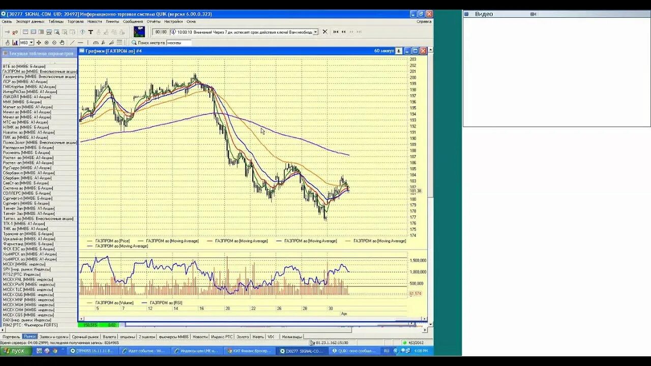This screenshot has width=651, height=366.
Task: Select ГАЗПРОМ ао row in parameters table
Action: pos(39,72)
